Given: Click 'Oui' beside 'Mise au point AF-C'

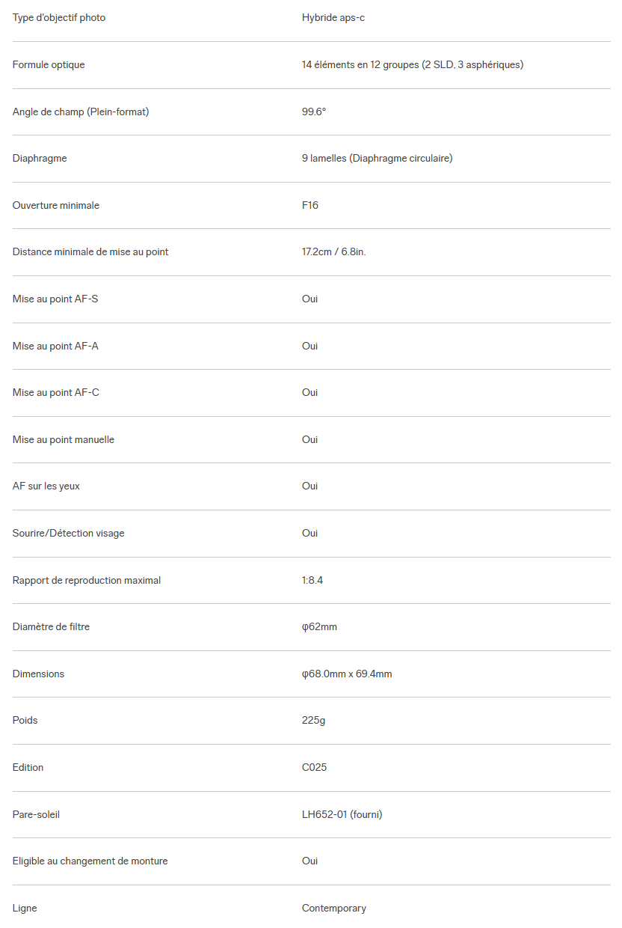Looking at the screenshot, I should coord(310,392).
